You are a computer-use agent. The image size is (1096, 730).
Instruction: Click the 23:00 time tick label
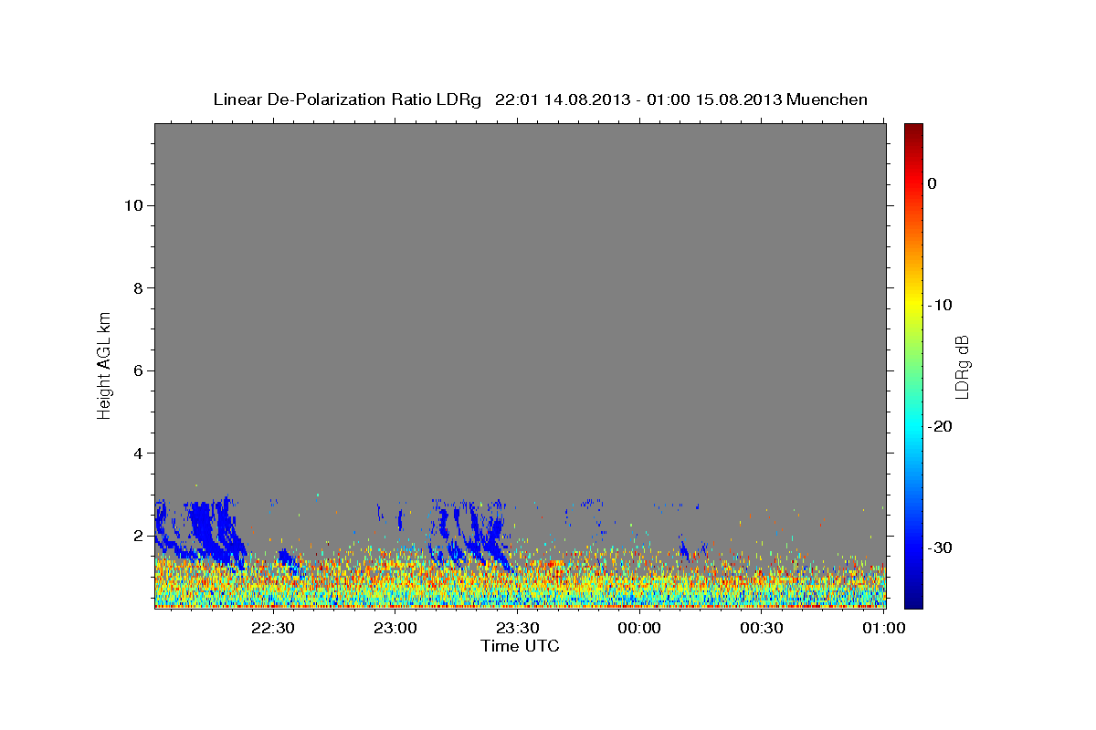pyautogui.click(x=395, y=628)
